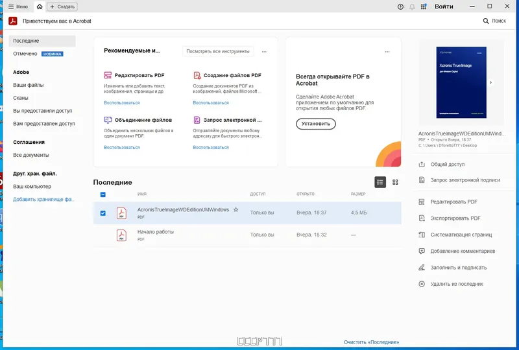The image size is (519, 350).
Task: Open the notifications bell icon
Action: (x=412, y=6)
